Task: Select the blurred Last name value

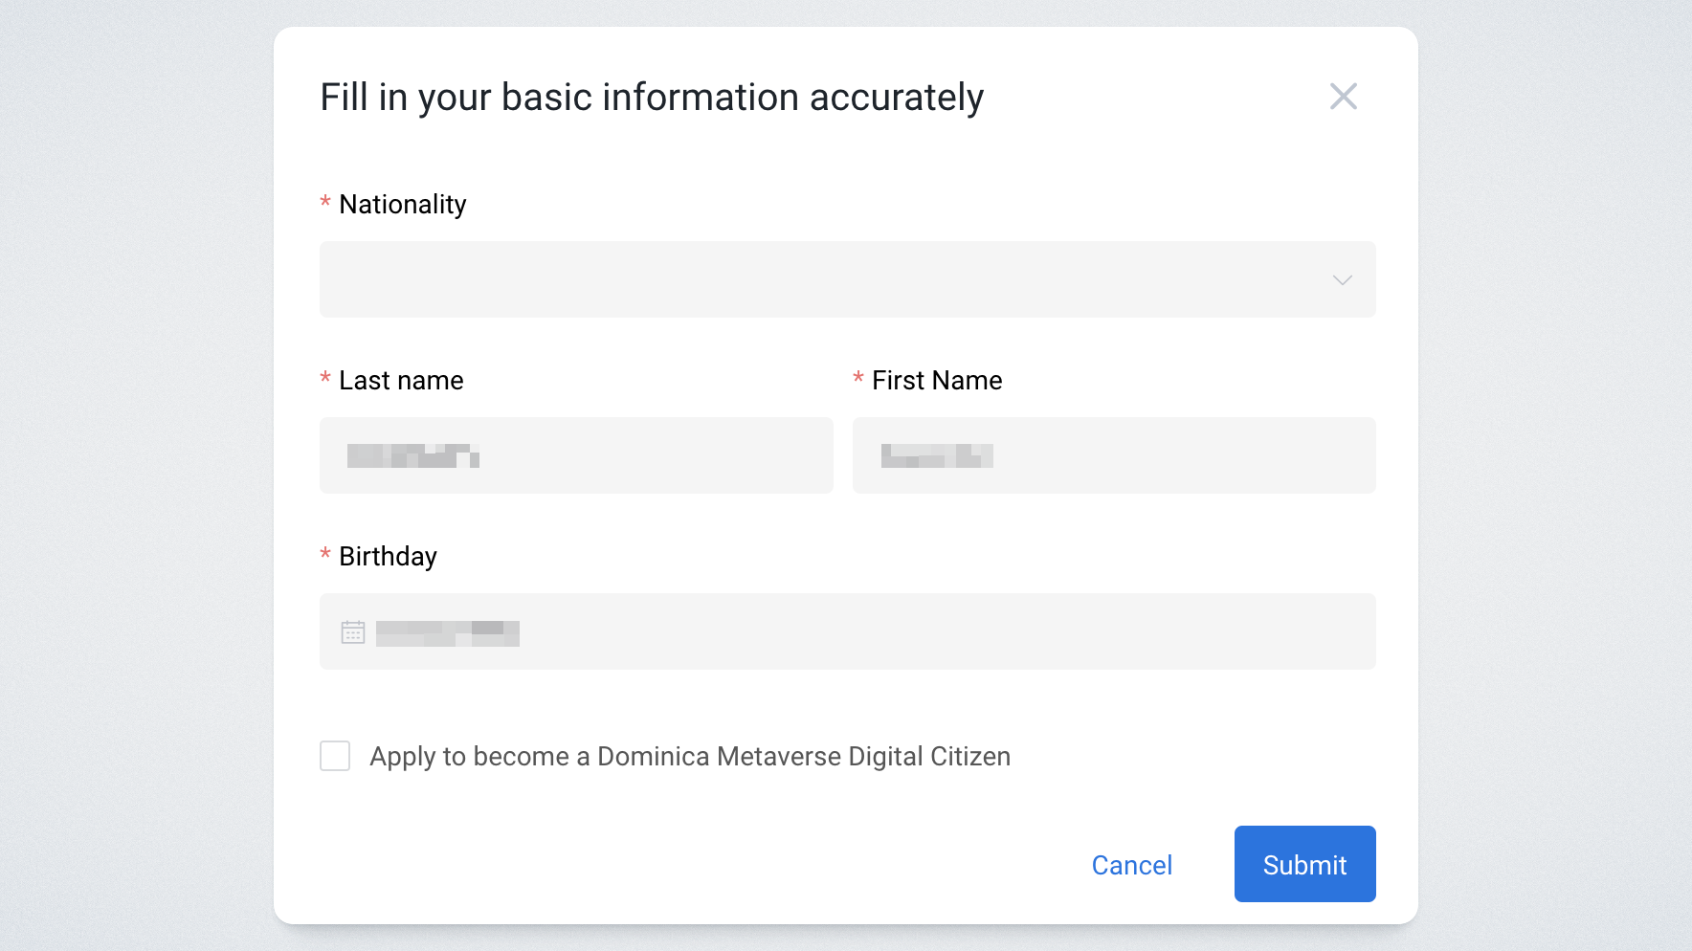Action: (x=412, y=456)
